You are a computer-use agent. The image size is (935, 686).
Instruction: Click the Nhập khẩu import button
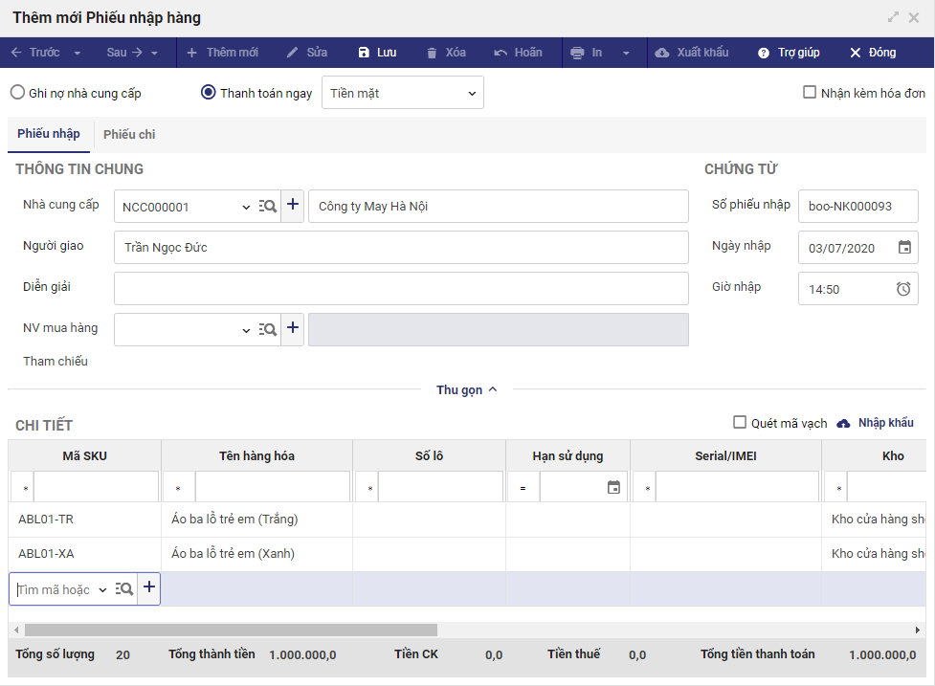(x=876, y=423)
